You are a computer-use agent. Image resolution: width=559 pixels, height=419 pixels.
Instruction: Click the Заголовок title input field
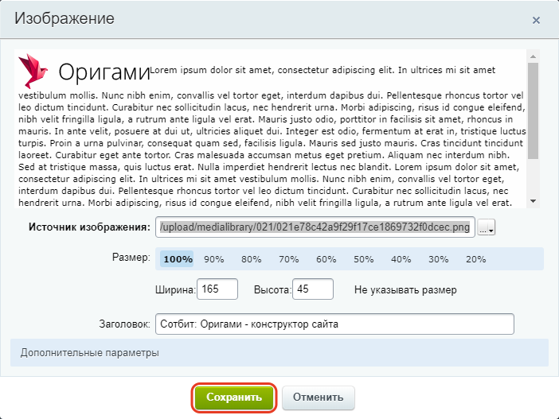click(334, 324)
